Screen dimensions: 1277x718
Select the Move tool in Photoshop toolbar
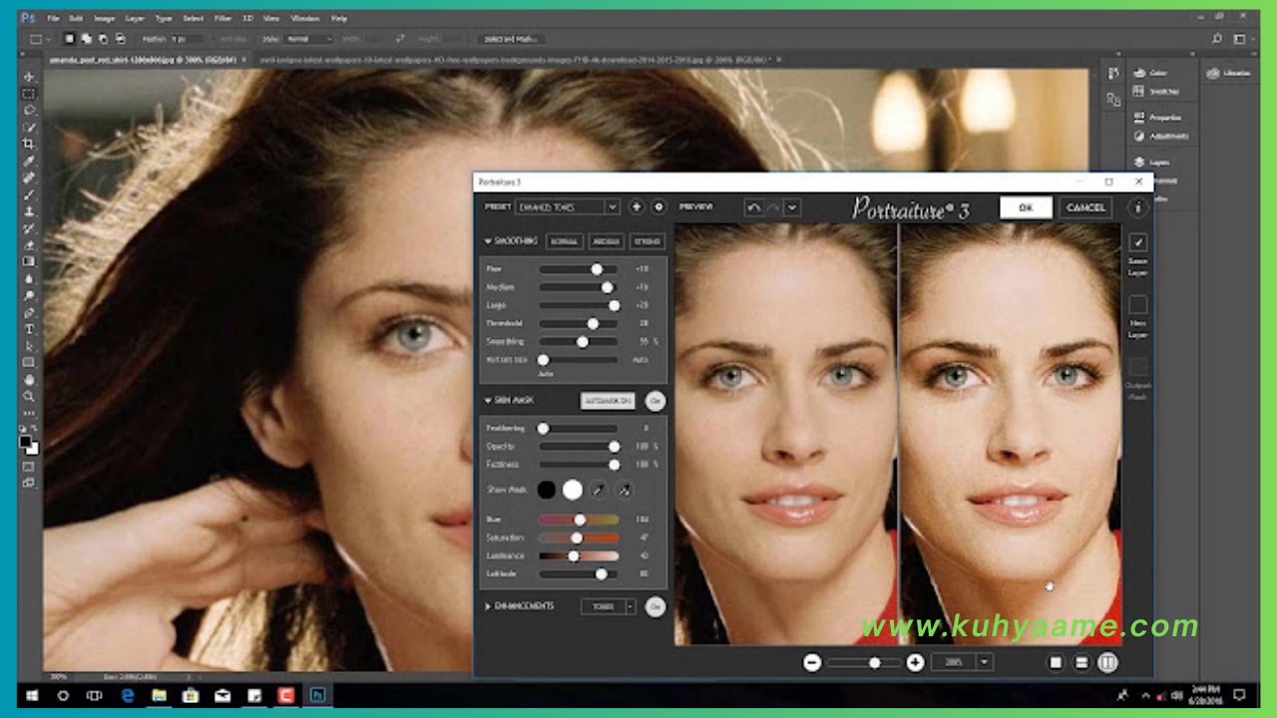[29, 76]
